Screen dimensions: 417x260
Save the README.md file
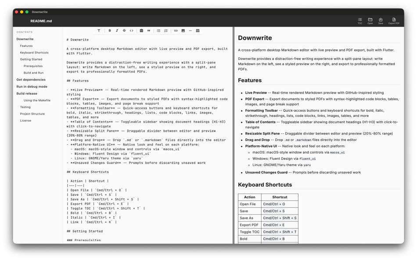381,20
